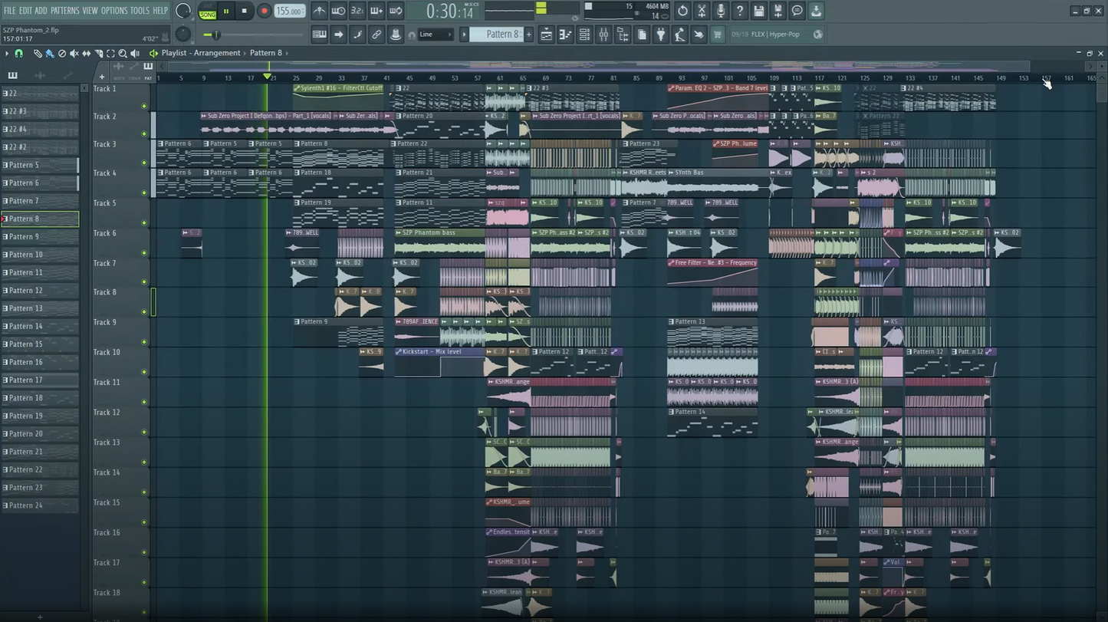
Task: Click the export project icon at top right
Action: pyautogui.click(x=817, y=11)
